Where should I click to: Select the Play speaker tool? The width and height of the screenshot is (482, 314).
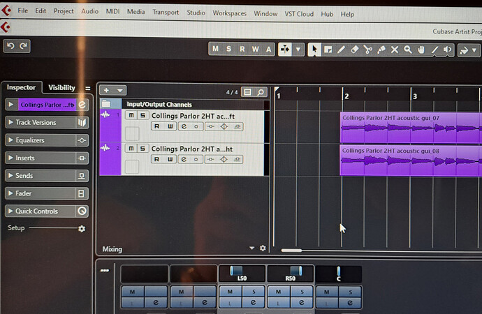pyautogui.click(x=448, y=50)
